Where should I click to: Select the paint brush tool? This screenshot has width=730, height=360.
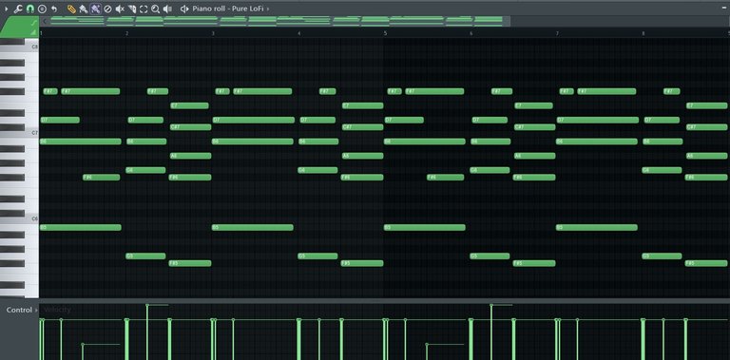(84, 9)
